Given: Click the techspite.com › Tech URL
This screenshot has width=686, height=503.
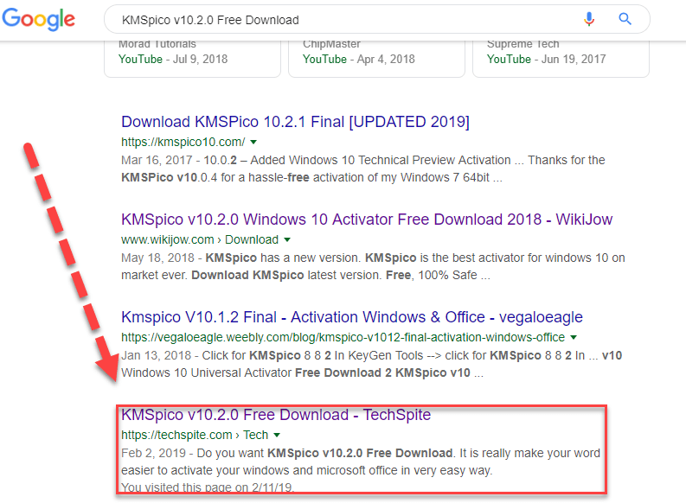Looking at the screenshot, I should point(195,435).
